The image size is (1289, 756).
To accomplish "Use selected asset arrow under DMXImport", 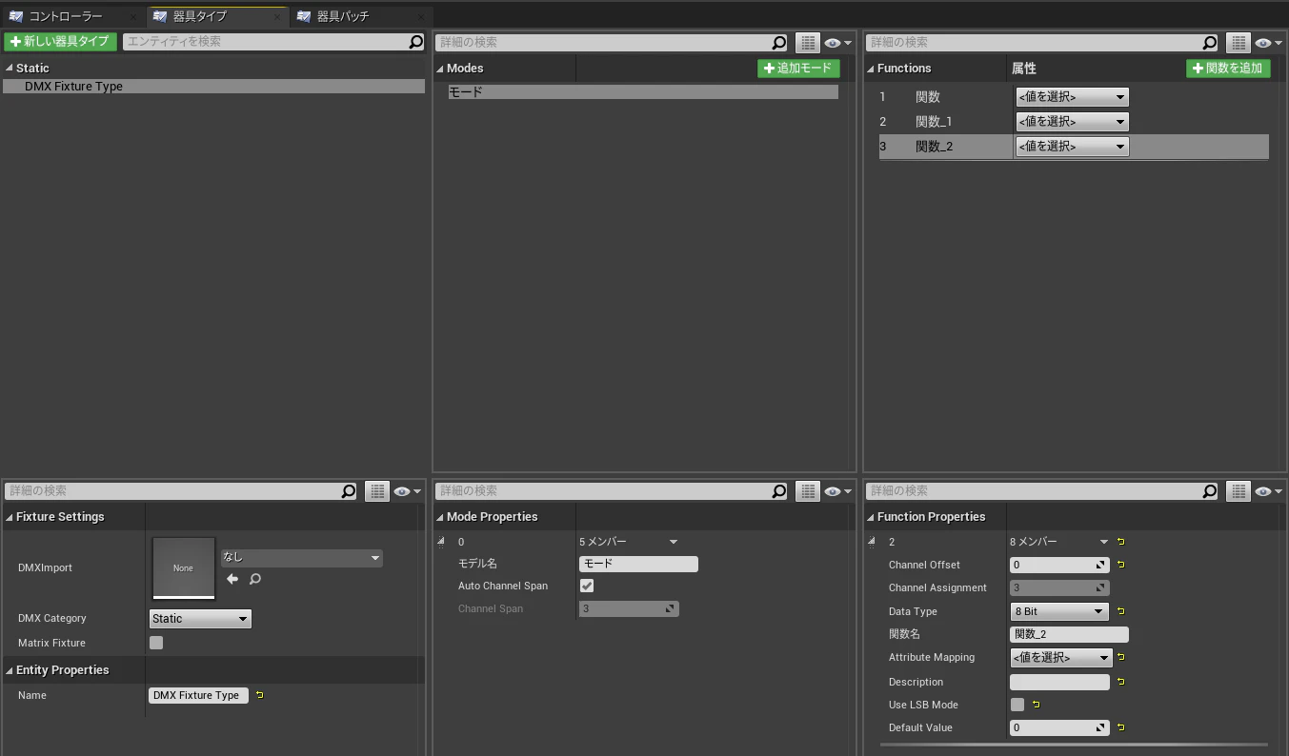I will click(232, 579).
